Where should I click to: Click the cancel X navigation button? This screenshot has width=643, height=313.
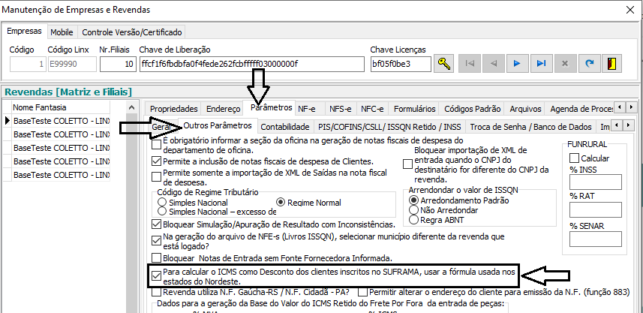coord(565,64)
